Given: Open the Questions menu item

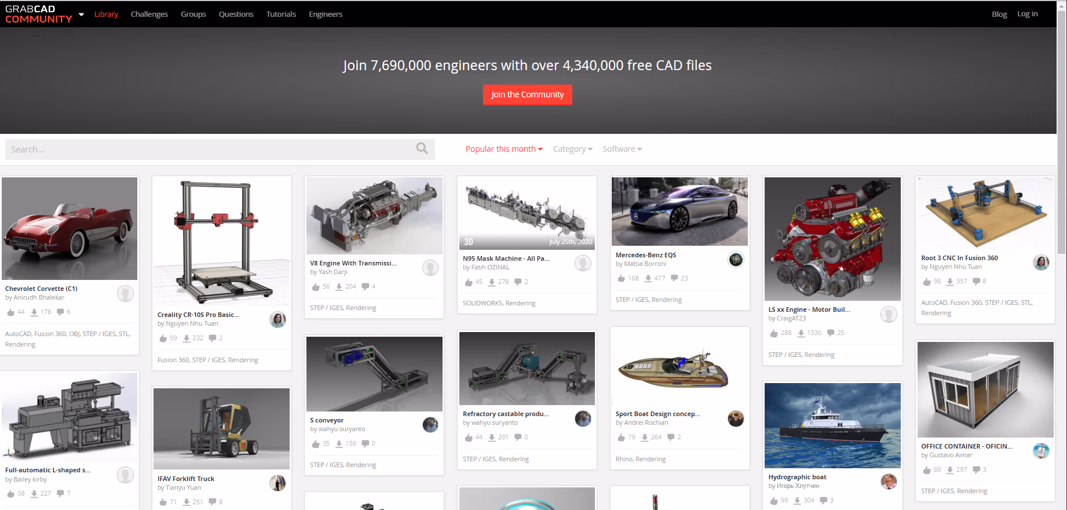Looking at the screenshot, I should (236, 14).
